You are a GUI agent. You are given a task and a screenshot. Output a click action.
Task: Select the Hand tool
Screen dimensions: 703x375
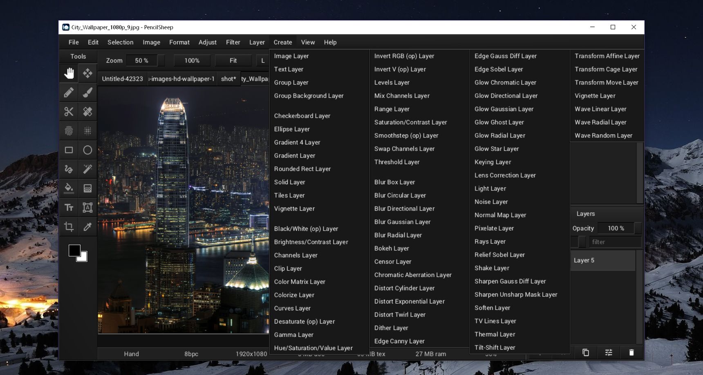[69, 73]
